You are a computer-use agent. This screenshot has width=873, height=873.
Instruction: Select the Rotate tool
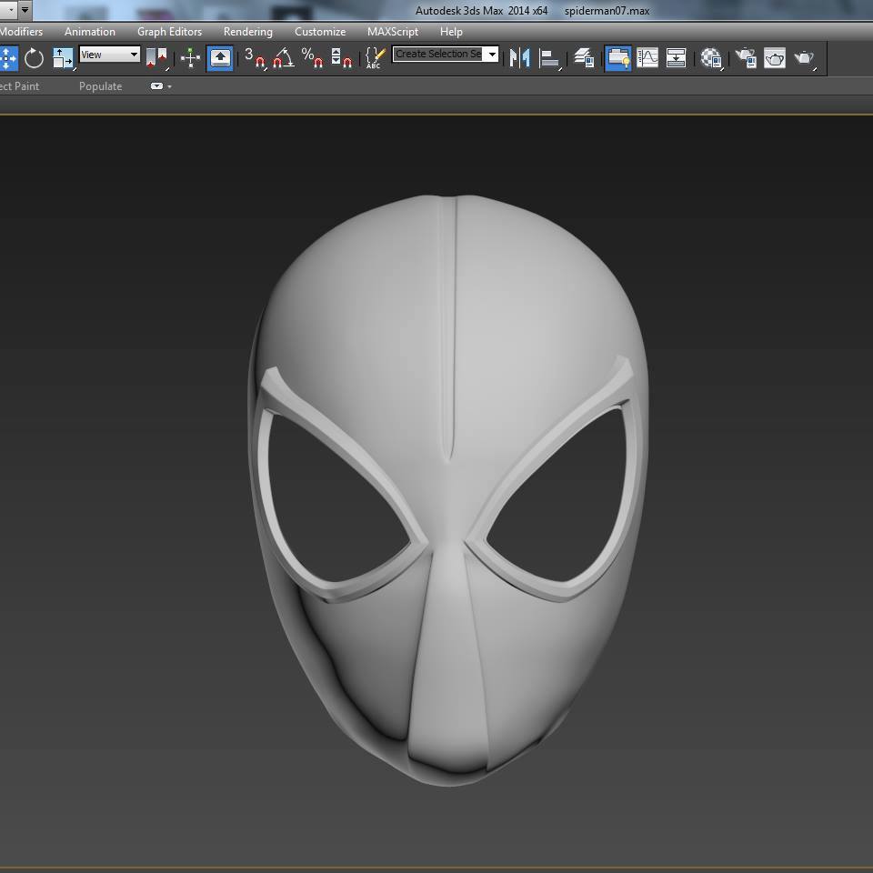coord(34,58)
